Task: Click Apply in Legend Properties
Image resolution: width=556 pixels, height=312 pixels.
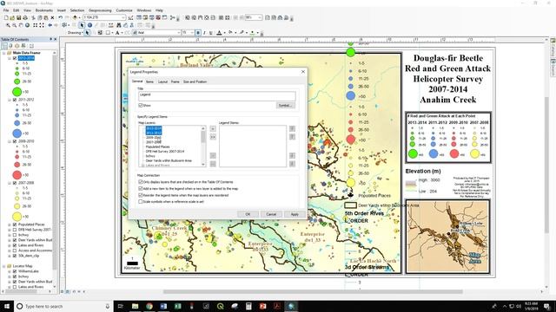Action: pos(295,214)
